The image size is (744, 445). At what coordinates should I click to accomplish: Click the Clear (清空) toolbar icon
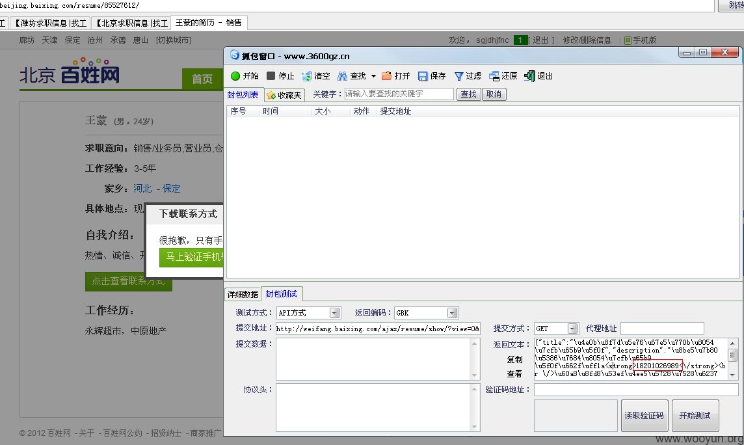point(307,76)
